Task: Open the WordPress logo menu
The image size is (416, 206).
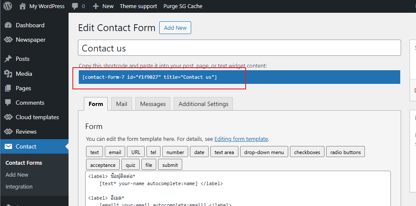Action: pos(8,6)
